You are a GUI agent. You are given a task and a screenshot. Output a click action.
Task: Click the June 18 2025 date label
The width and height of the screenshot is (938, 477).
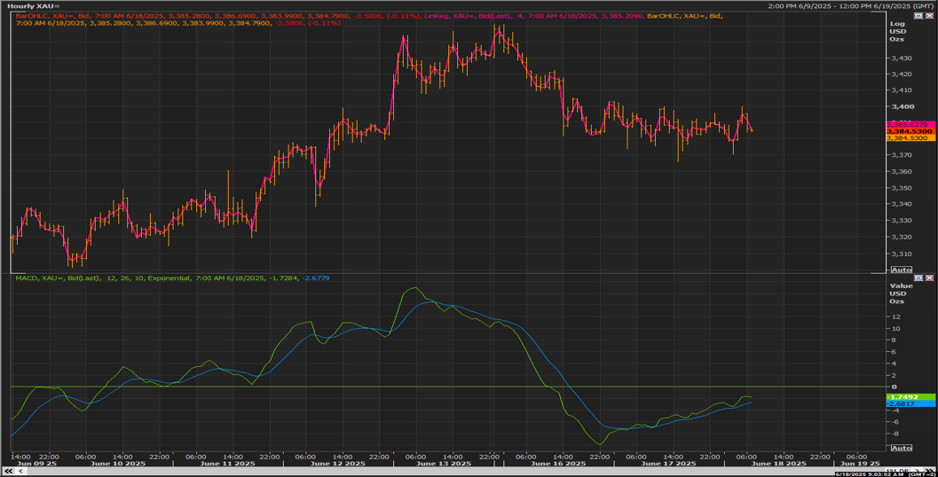point(778,463)
